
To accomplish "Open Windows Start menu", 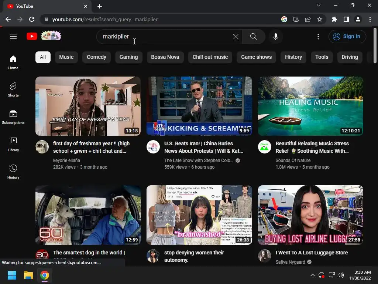I will click(12, 275).
